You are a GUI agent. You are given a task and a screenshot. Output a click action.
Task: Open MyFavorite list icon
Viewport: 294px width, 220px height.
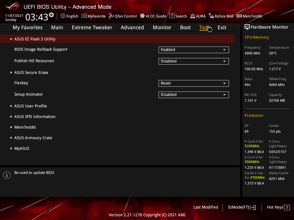(x=84, y=16)
